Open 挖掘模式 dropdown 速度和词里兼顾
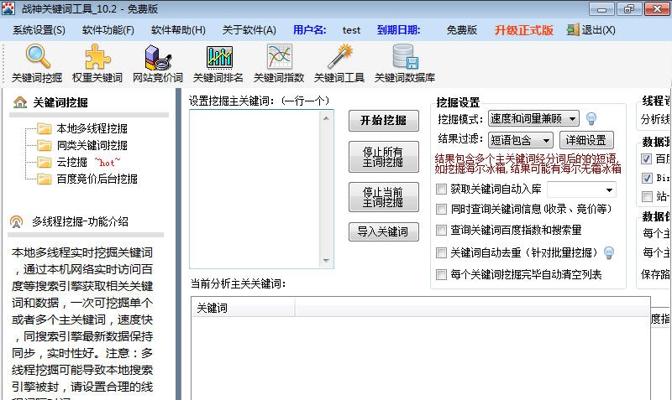The height and width of the screenshot is (400, 672). click(533, 118)
